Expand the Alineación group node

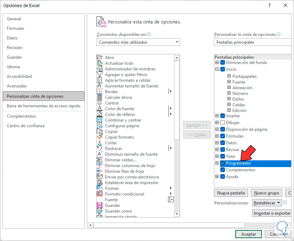click(x=229, y=87)
